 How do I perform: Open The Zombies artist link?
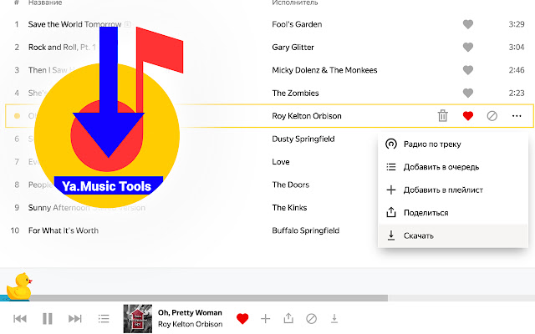tap(295, 93)
